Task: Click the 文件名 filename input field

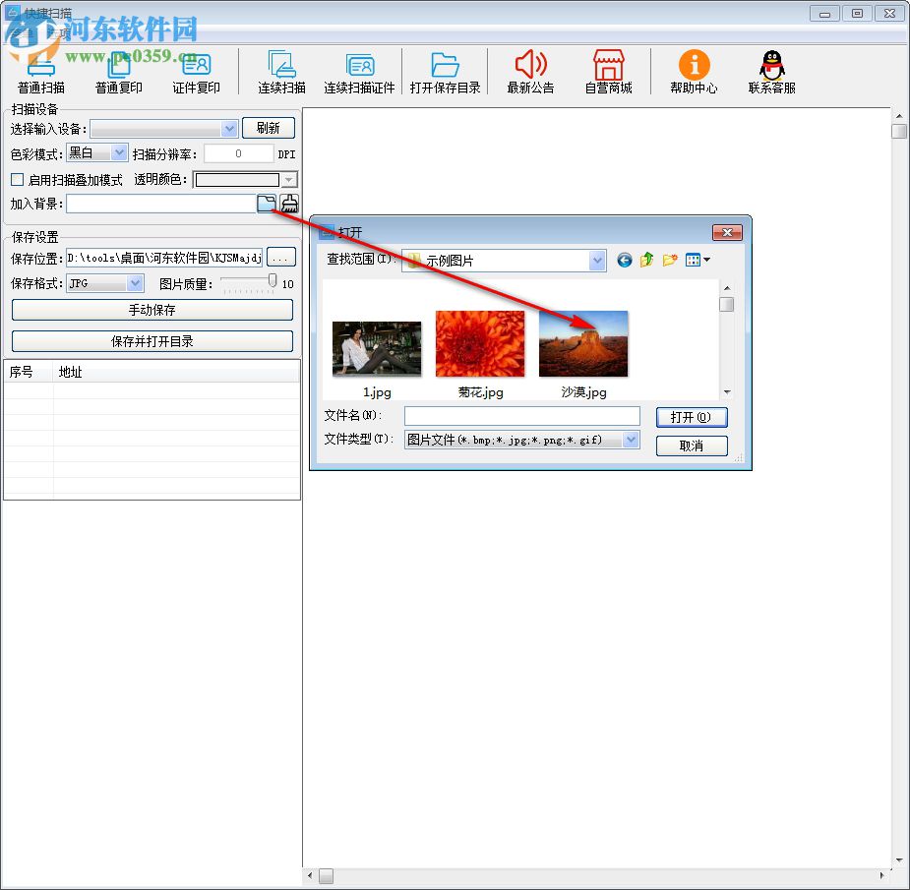Action: tap(521, 415)
